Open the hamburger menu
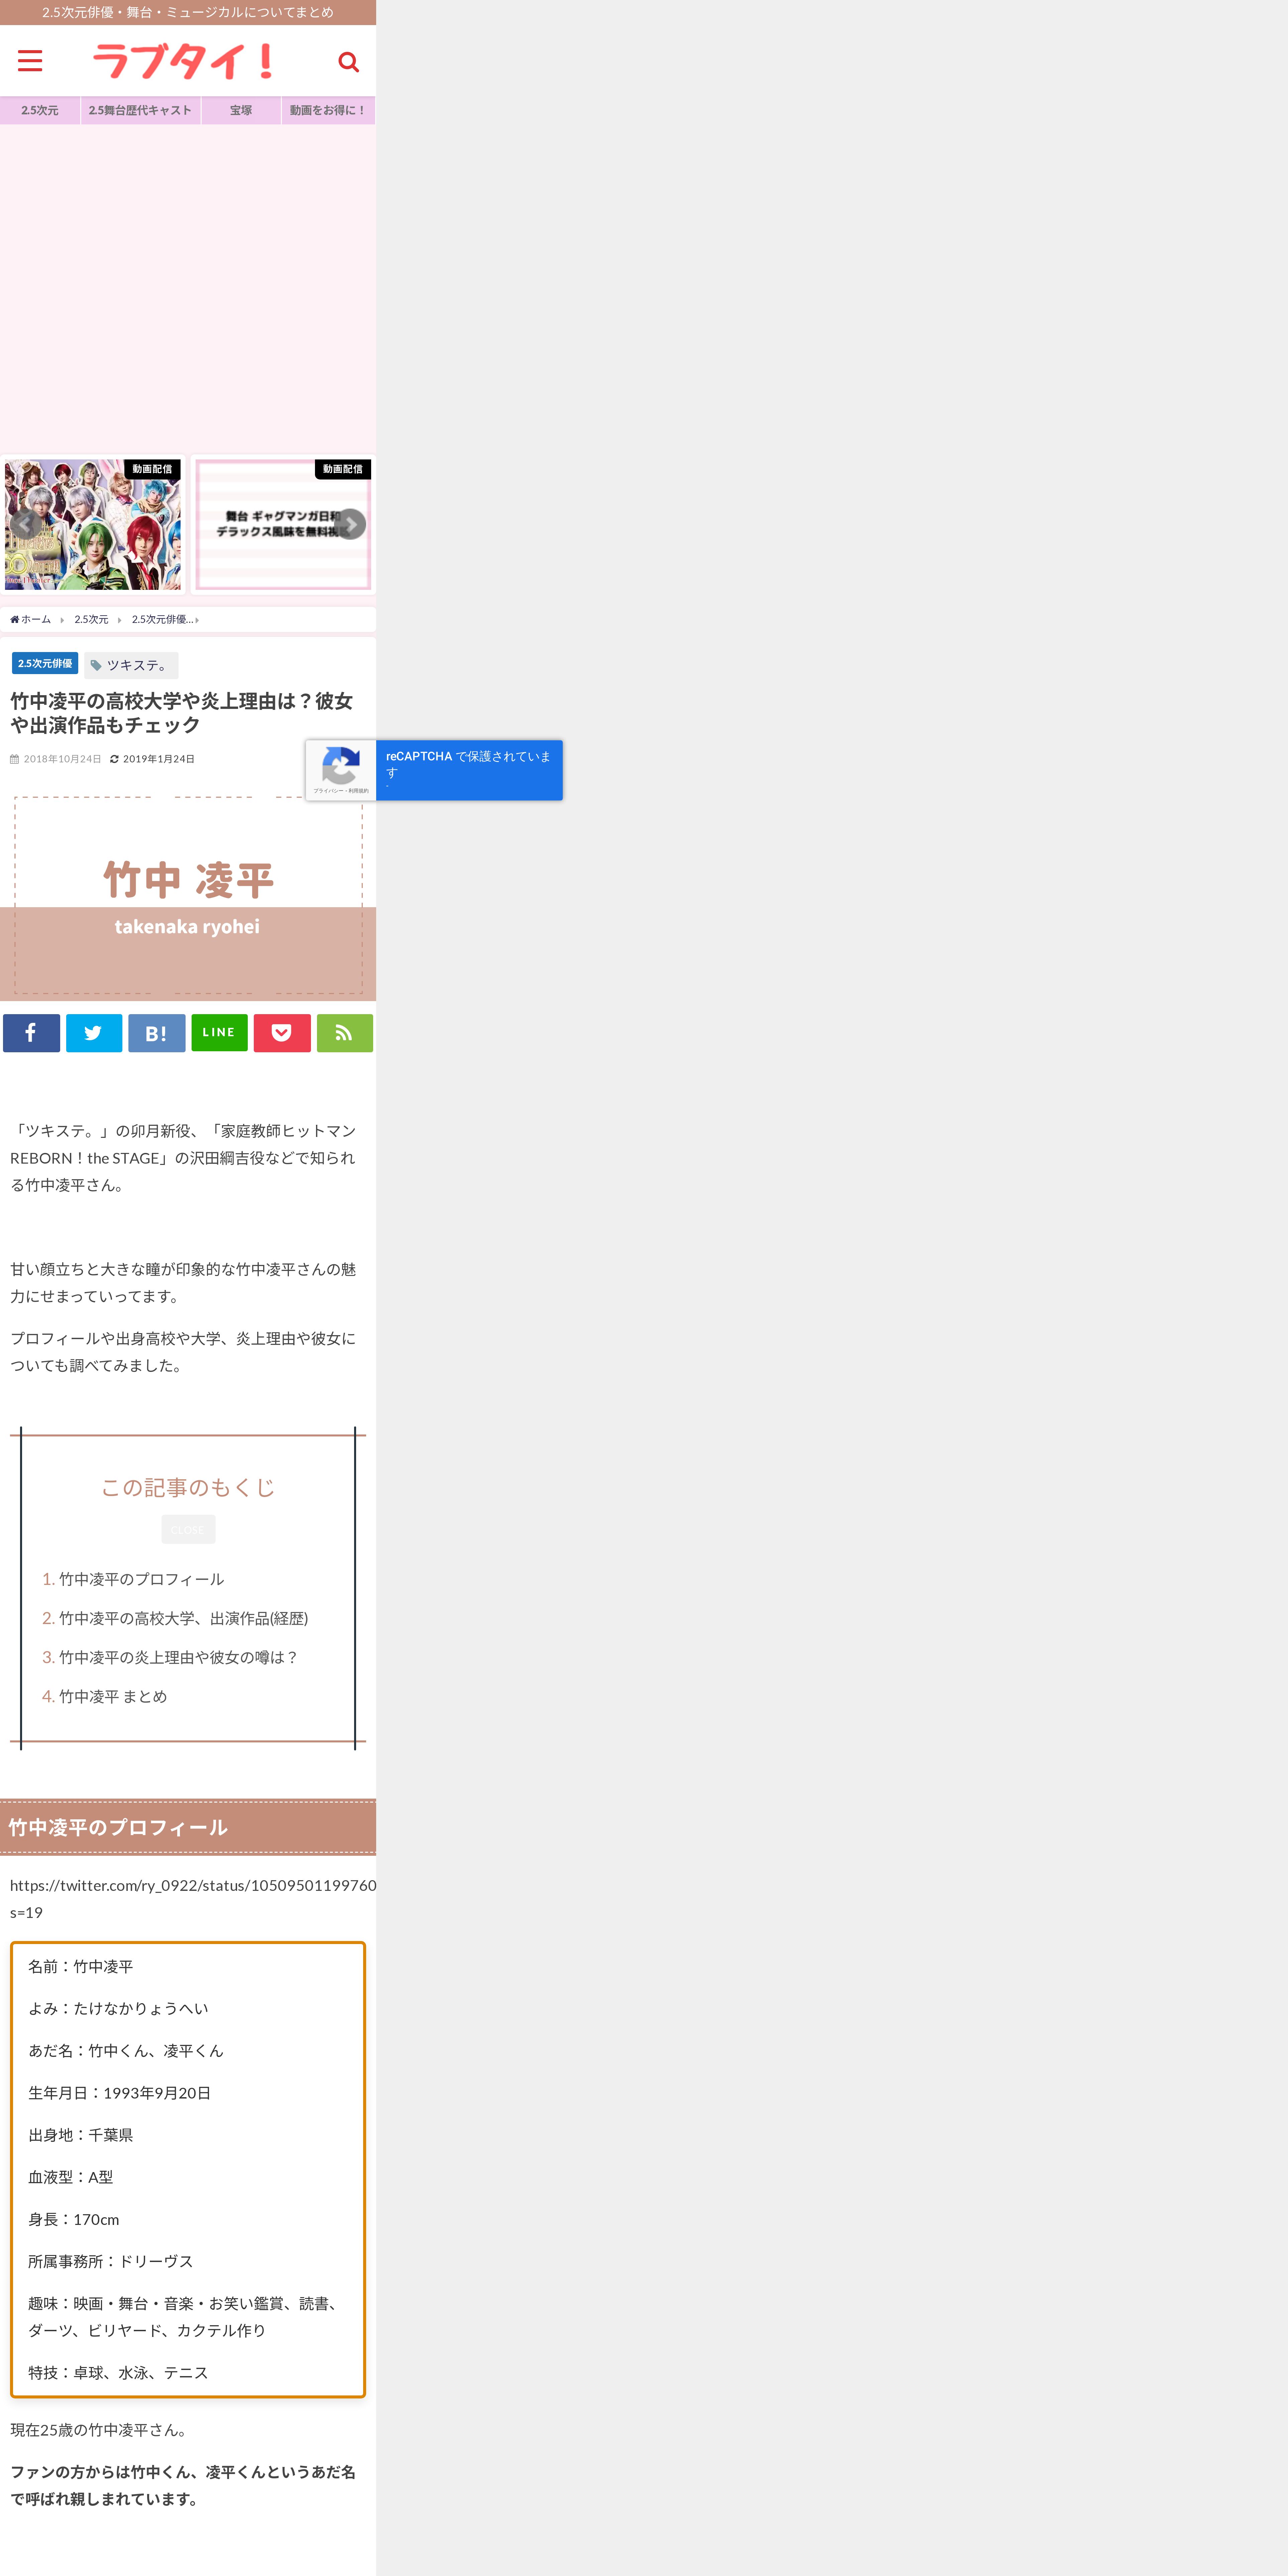Screen dimensions: 1288x2576 pyautogui.click(x=30, y=61)
